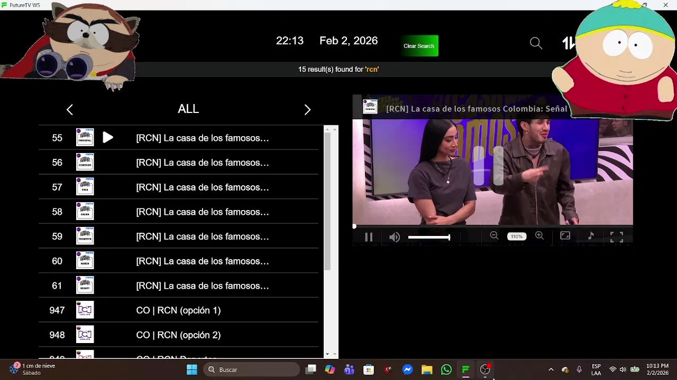Open channel 56 La casa de los famosos title

click(203, 163)
